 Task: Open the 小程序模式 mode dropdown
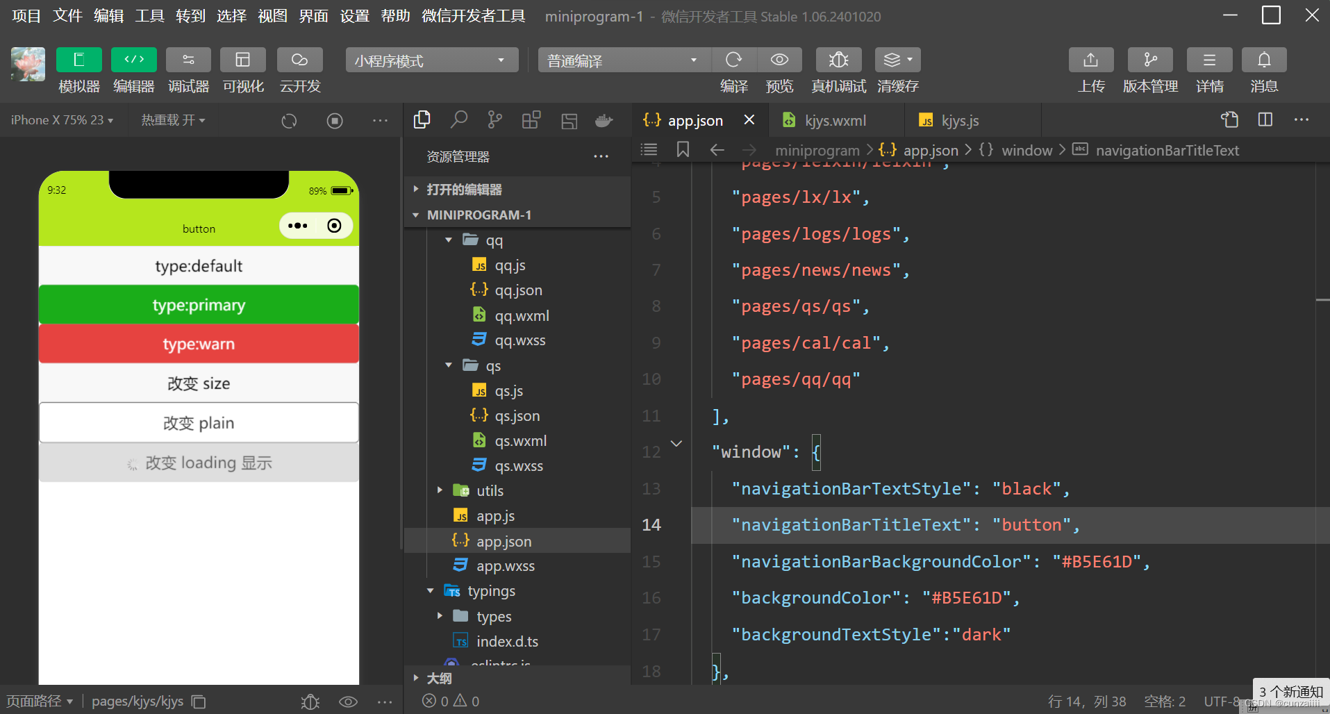pos(432,60)
